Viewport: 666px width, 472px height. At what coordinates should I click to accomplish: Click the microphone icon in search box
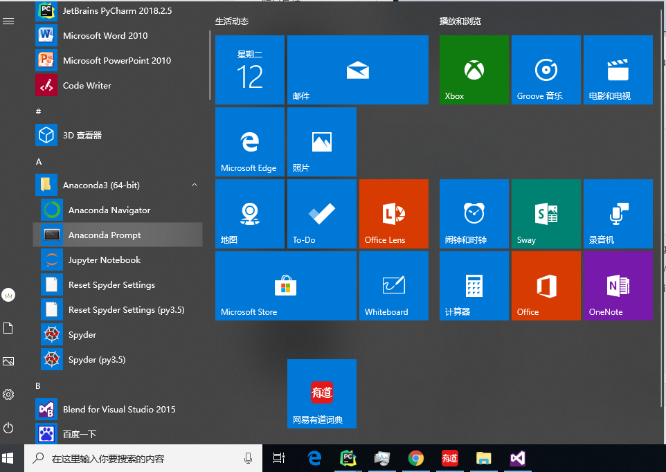point(248,458)
